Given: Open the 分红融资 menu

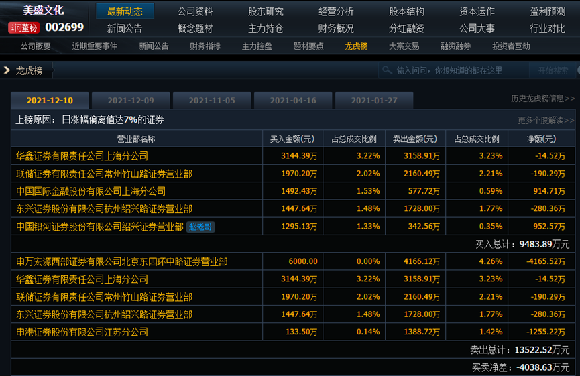Looking at the screenshot, I should [406, 28].
